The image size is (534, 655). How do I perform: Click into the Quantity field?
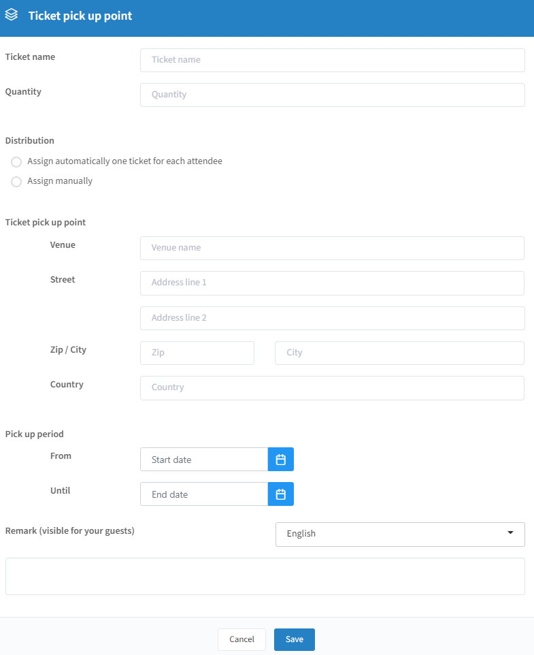pyautogui.click(x=333, y=95)
